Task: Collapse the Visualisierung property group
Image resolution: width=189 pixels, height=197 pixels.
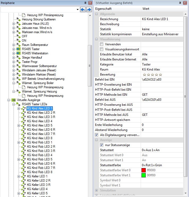Action: pos(96,39)
